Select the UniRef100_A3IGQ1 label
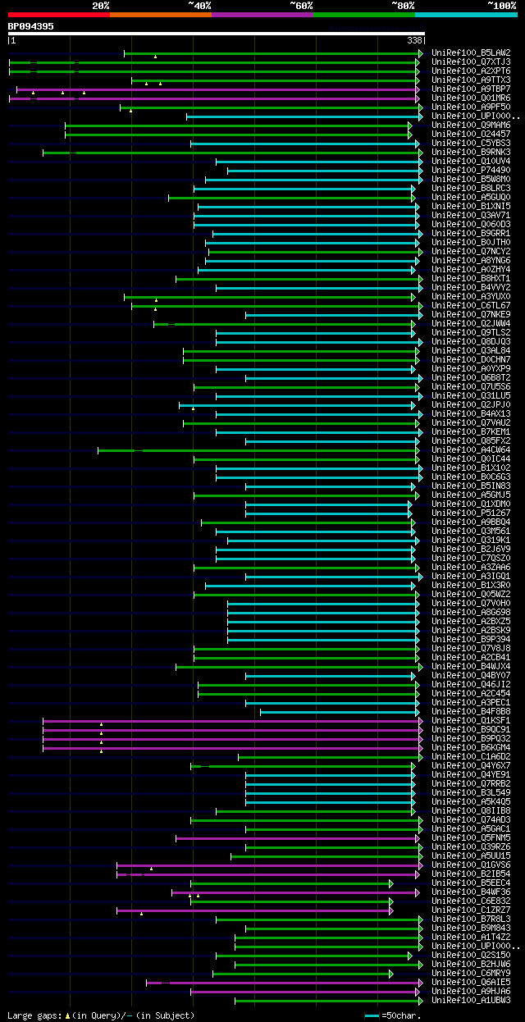The height and width of the screenshot is (1022, 525). [x=471, y=577]
